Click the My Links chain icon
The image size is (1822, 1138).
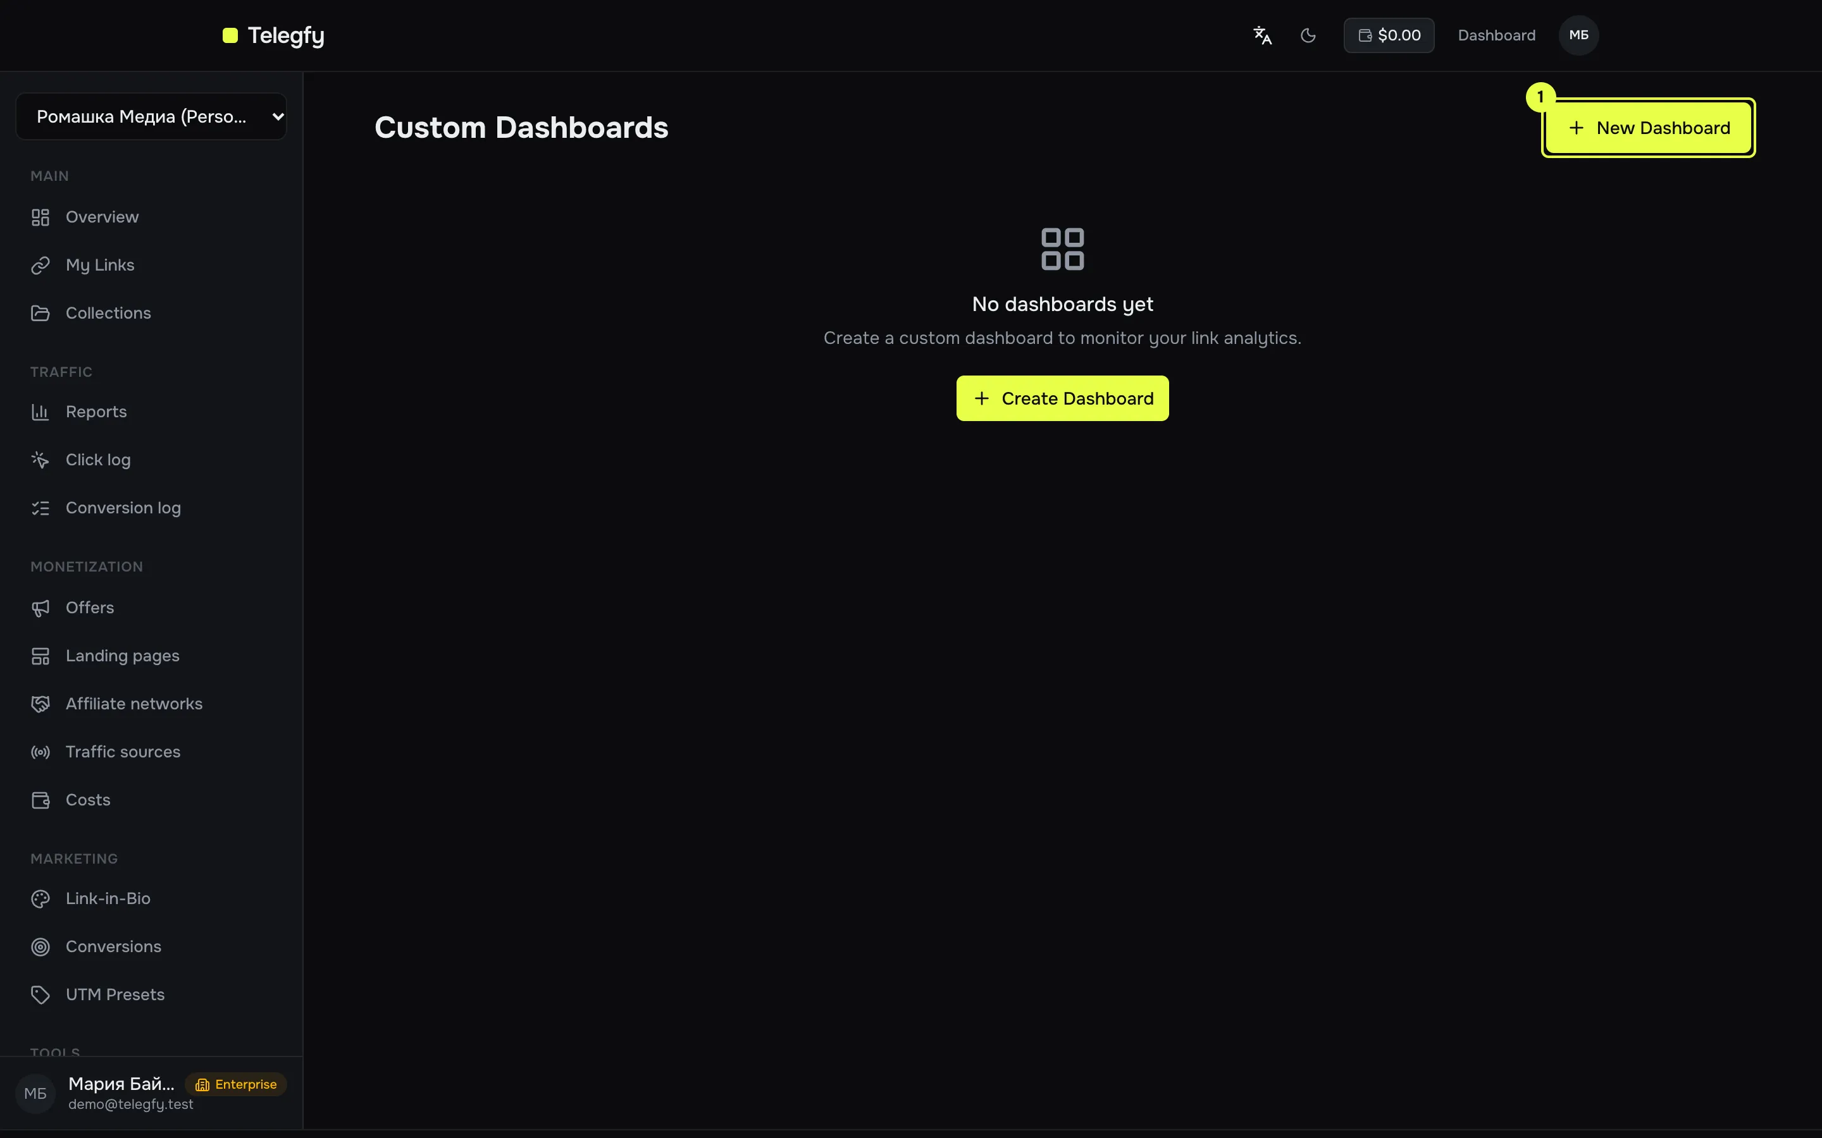click(x=40, y=265)
